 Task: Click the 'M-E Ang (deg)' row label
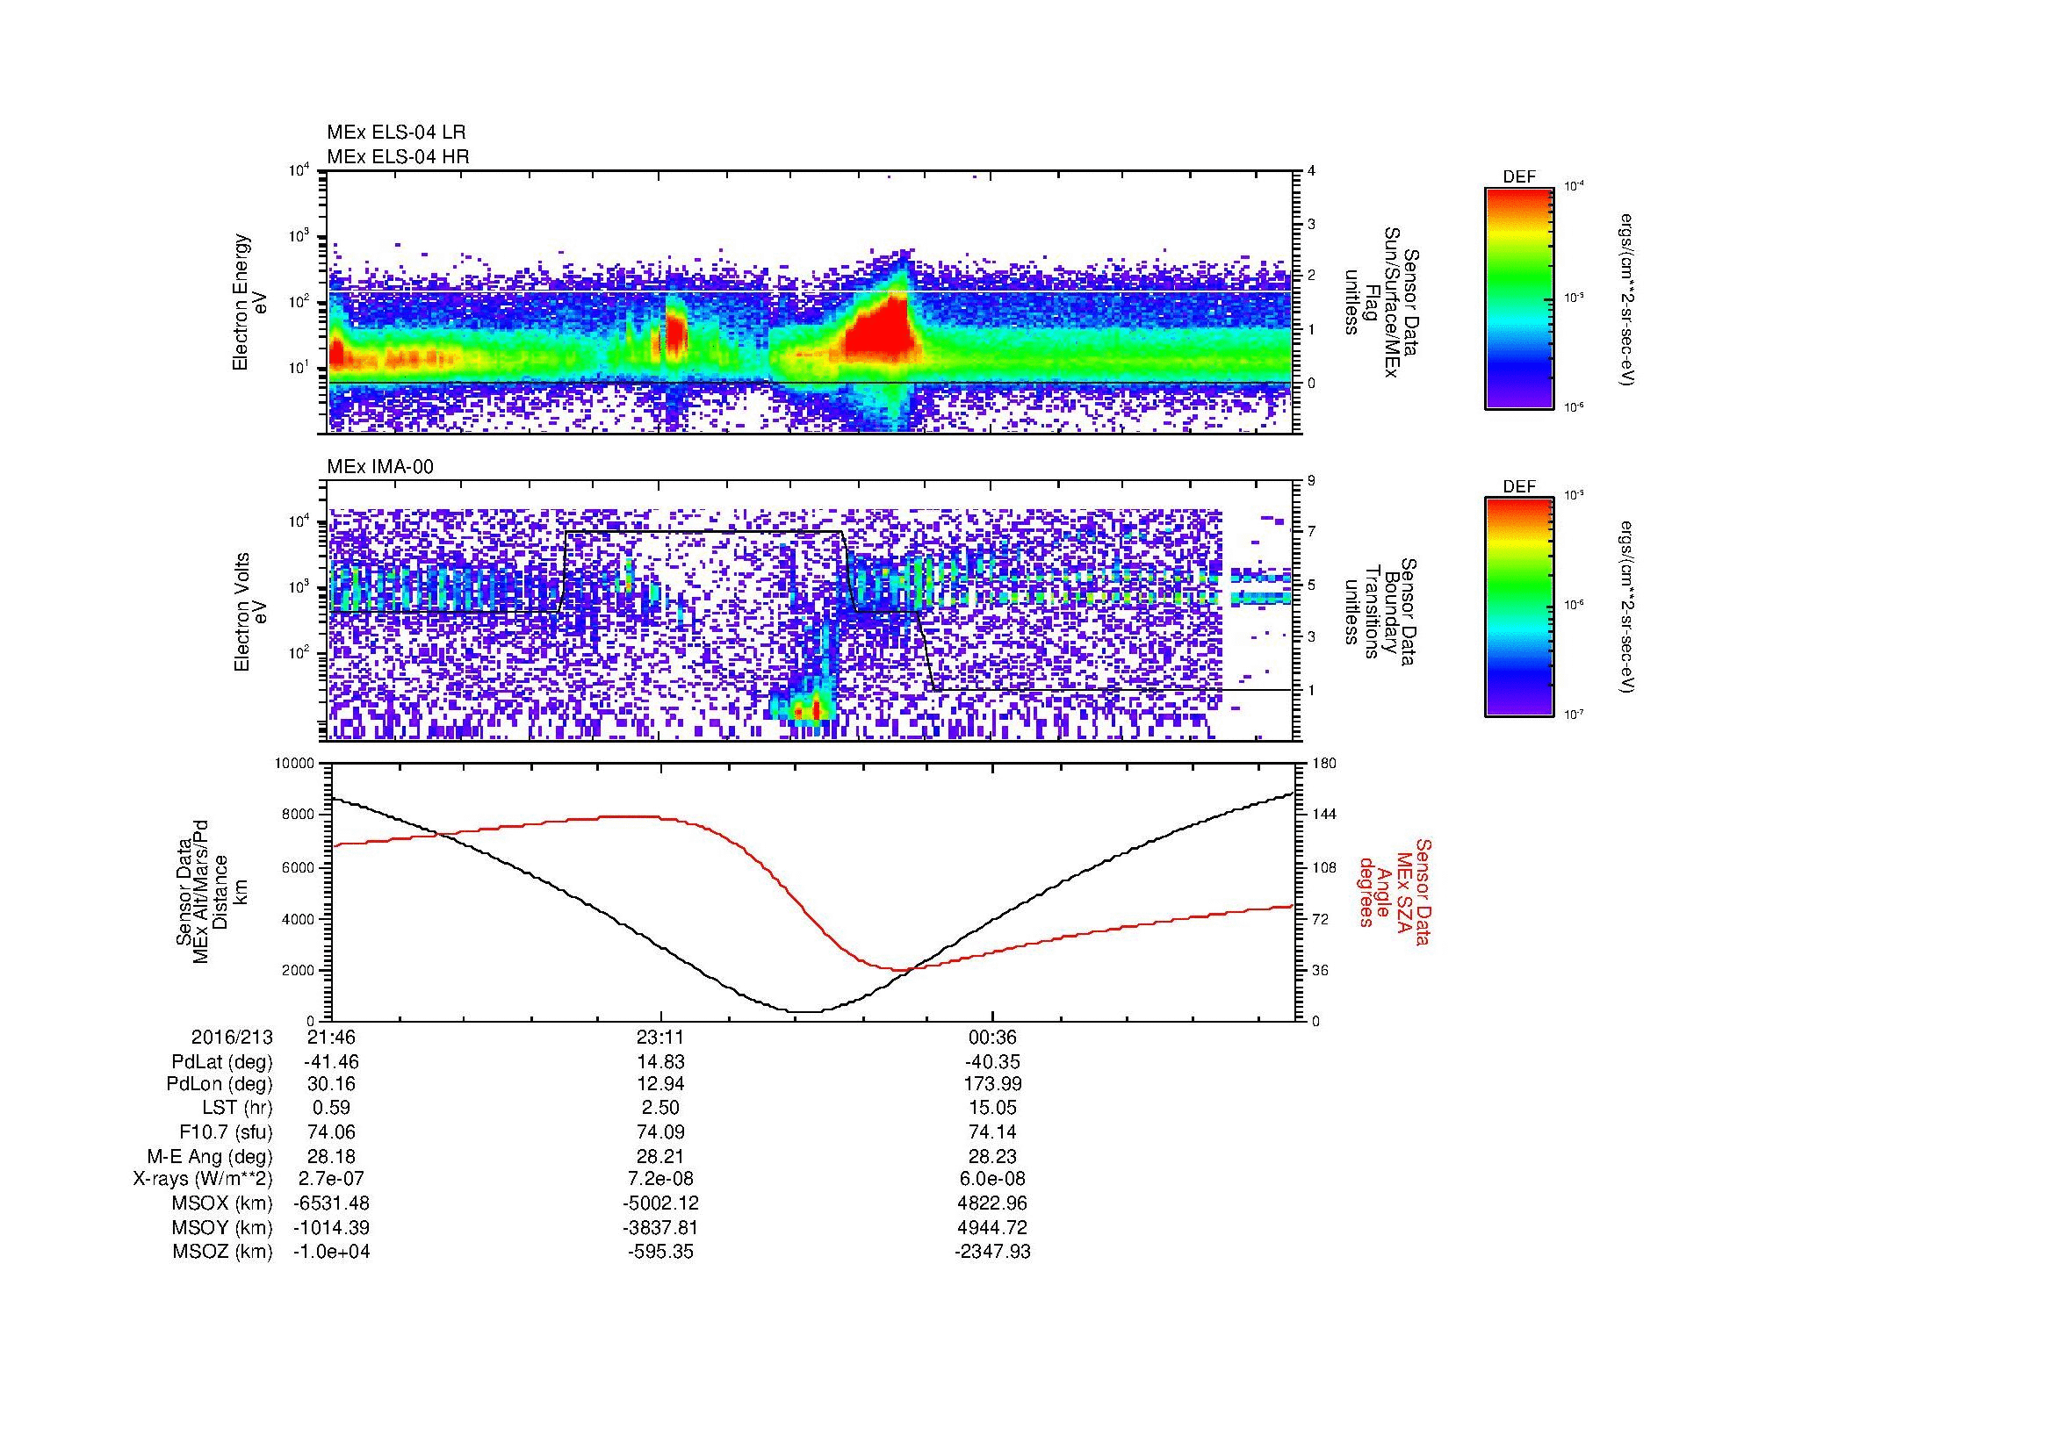(x=210, y=1156)
